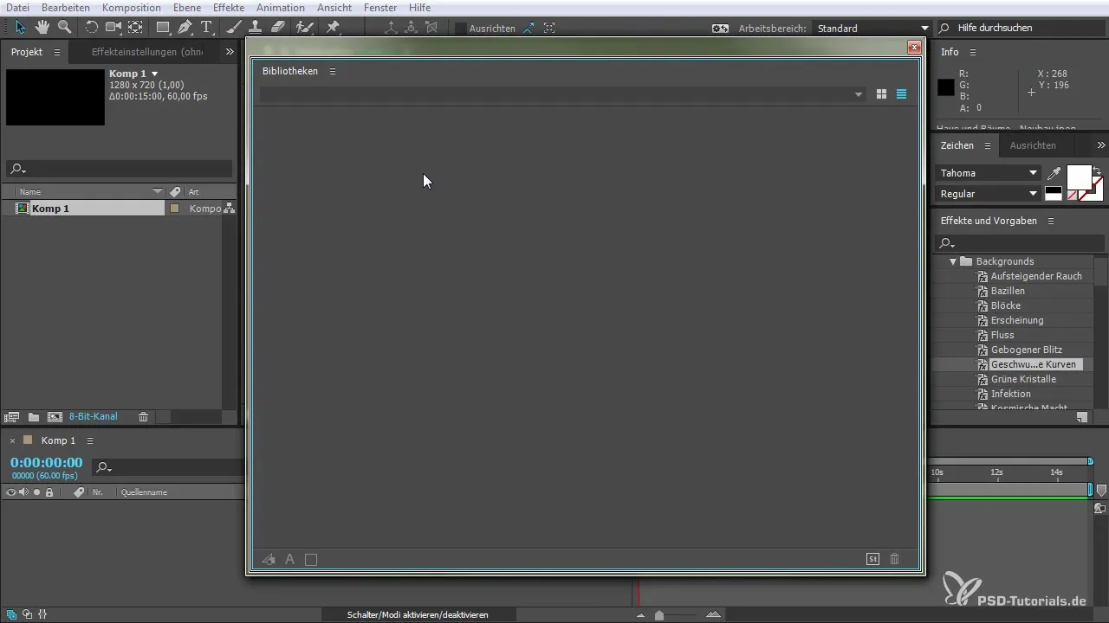Create a new composition from Projekt footer
This screenshot has height=623, width=1109.
coord(55,417)
